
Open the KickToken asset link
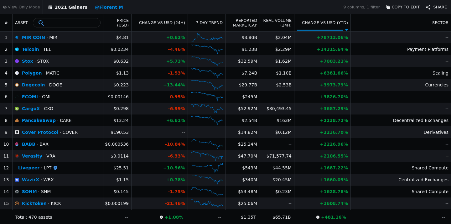click(x=34, y=203)
